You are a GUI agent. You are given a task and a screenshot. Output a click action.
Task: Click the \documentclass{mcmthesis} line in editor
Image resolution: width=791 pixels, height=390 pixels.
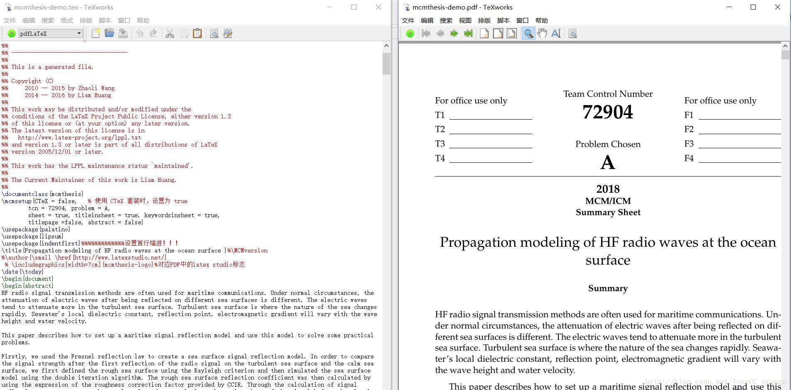click(x=43, y=194)
